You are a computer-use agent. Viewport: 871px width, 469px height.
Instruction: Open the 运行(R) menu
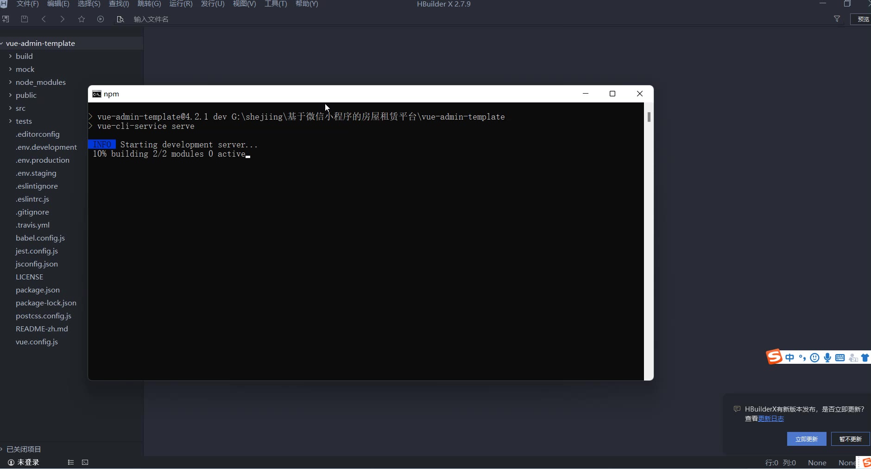click(x=181, y=4)
